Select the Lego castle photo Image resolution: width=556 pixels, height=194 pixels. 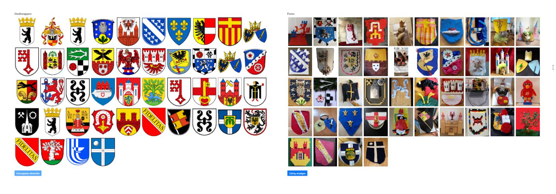click(452, 122)
